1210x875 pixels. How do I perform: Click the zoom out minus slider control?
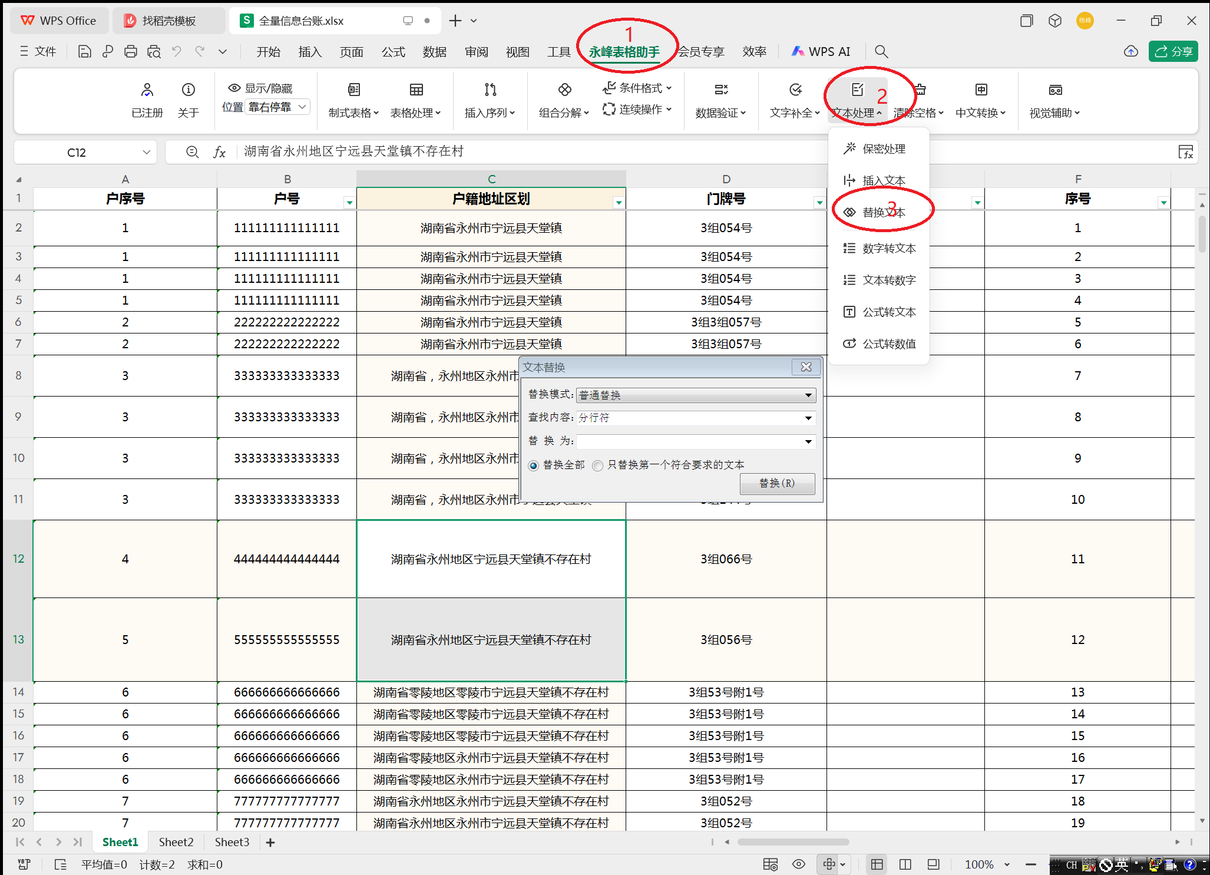click(1030, 864)
